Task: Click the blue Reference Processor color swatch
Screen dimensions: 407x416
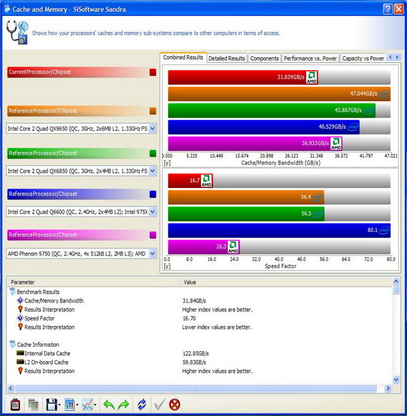Action: [152, 194]
